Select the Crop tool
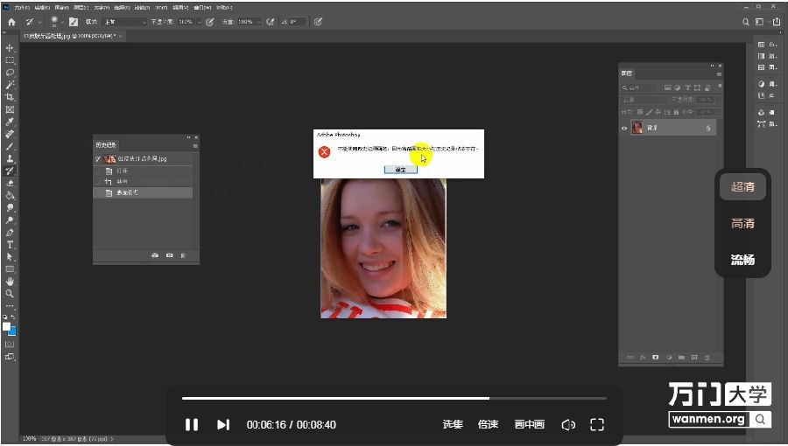Screen dimensions: 788x446 (x=10, y=97)
